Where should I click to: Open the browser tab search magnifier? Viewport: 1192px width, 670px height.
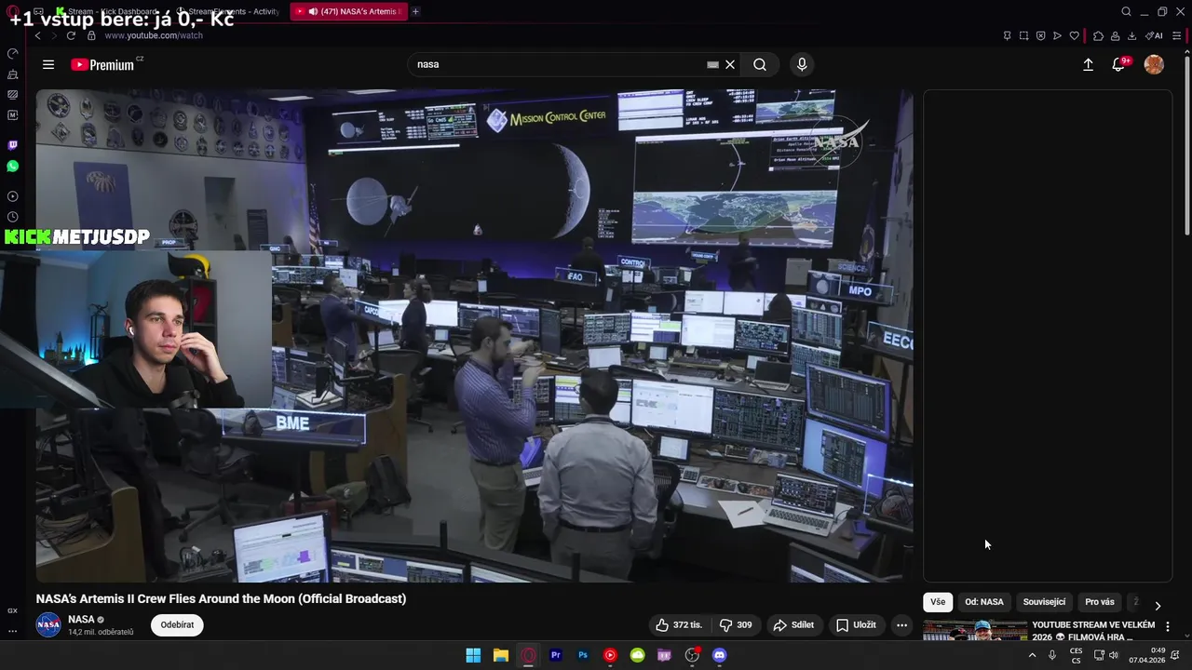tap(1126, 11)
